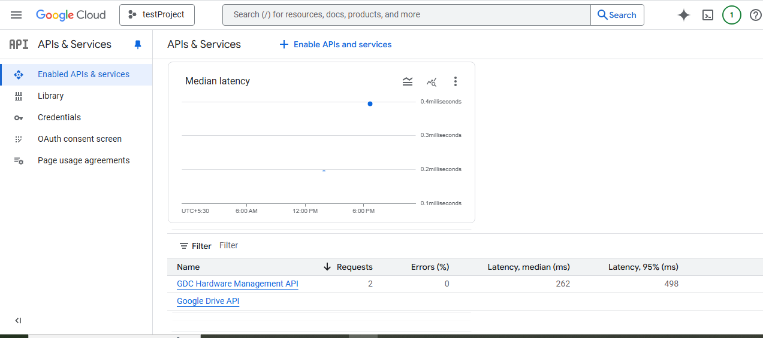Select Enabled APIs & services menu item
Viewport: 763px width, 338px height.
pos(76,74)
